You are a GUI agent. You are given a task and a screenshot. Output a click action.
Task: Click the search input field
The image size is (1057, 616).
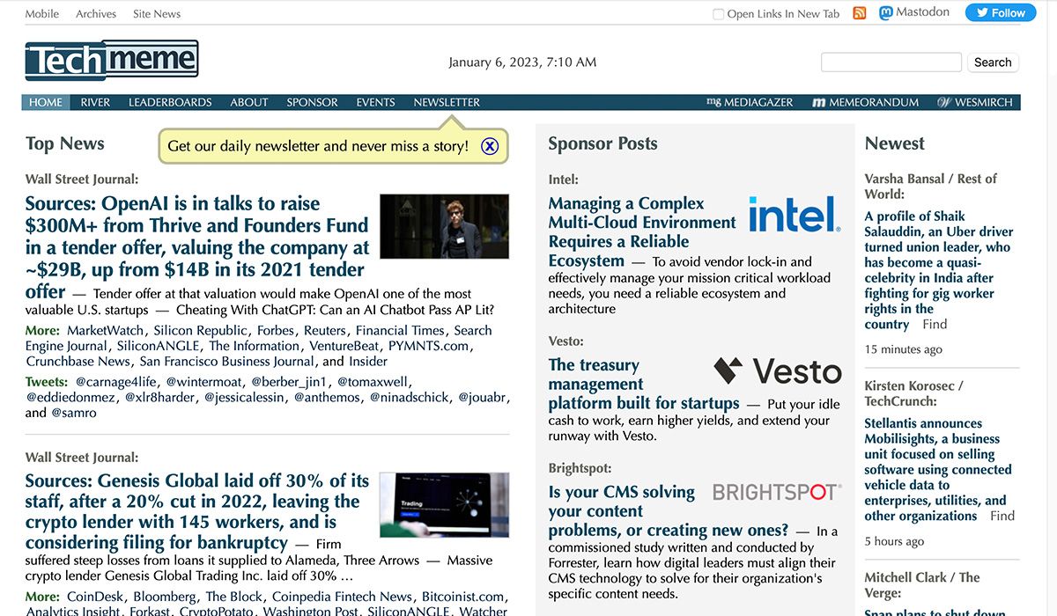tap(891, 62)
